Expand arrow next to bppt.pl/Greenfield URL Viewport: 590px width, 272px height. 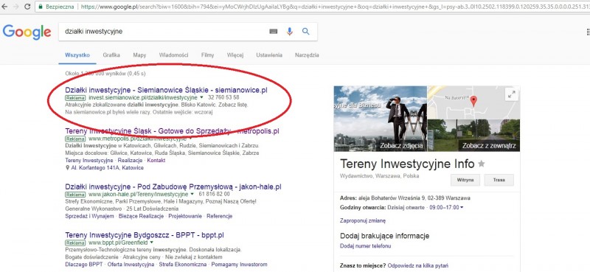pos(151,243)
